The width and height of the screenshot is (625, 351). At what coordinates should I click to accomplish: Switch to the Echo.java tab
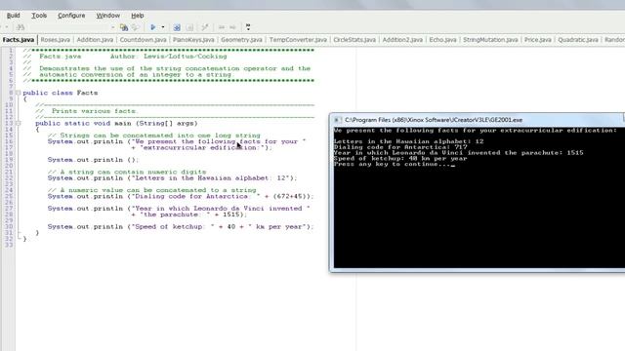click(x=442, y=40)
